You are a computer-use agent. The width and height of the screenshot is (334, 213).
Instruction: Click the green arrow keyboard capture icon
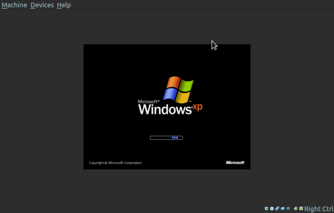(301, 208)
